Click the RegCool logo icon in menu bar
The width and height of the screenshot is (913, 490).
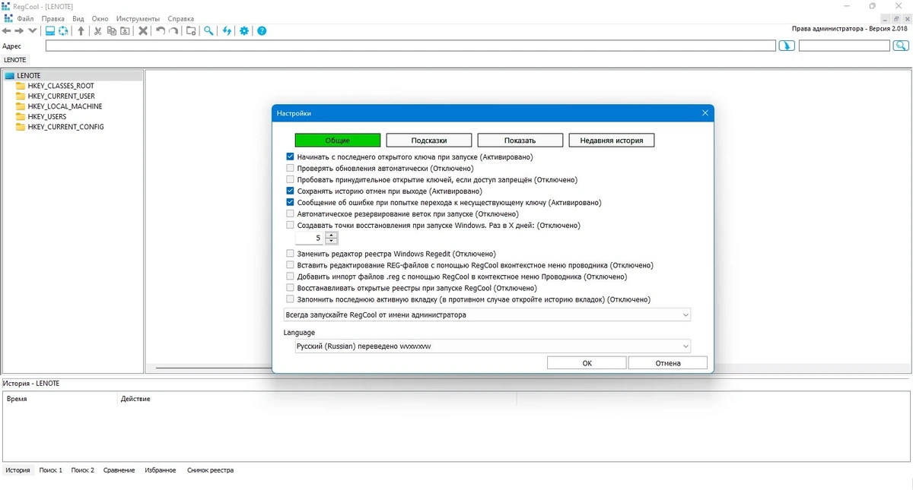pyautogui.click(x=8, y=18)
